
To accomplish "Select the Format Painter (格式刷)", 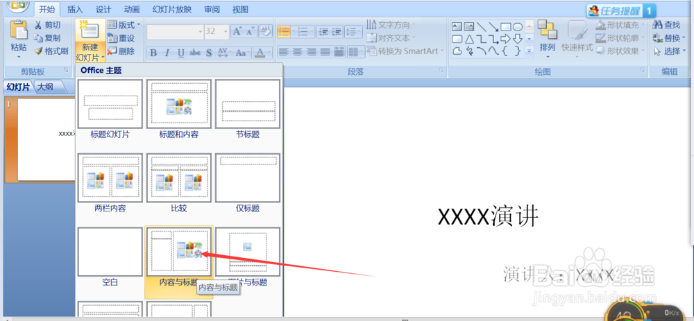I will coord(51,51).
